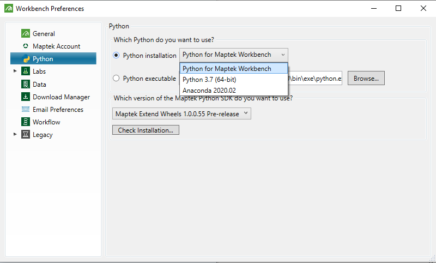Open the Maptek Python SDK version dropdown
Viewport: 436px width, 263px height.
tap(182, 113)
